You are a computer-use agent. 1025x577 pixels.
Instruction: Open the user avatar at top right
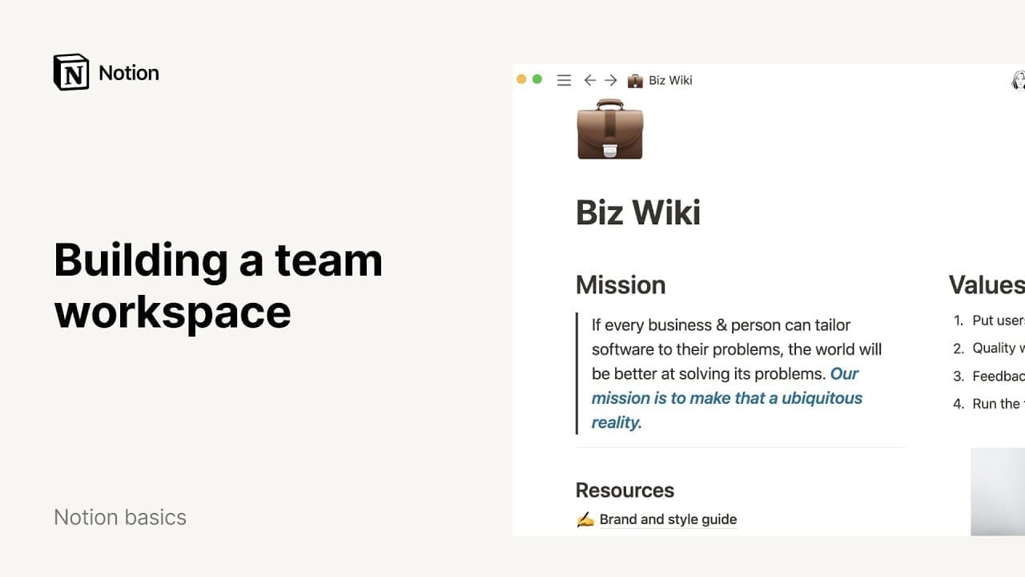(1019, 80)
